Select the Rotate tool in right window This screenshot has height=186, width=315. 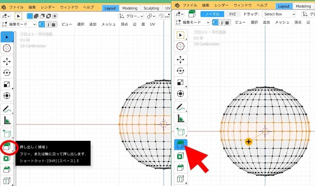(180, 71)
